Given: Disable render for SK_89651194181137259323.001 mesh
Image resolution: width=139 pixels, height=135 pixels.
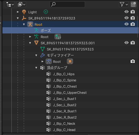Looking at the screenshot, I should point(133,43).
